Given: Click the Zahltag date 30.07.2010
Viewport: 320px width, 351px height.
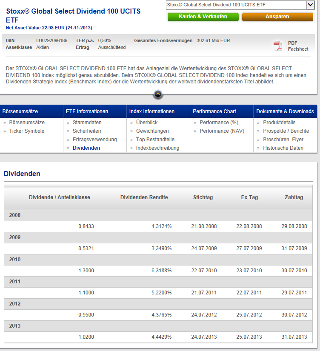Looking at the screenshot, I should tap(294, 271).
